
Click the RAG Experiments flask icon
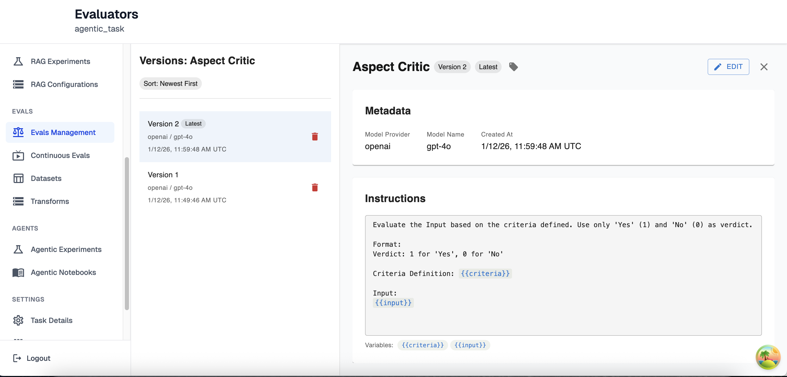18,61
